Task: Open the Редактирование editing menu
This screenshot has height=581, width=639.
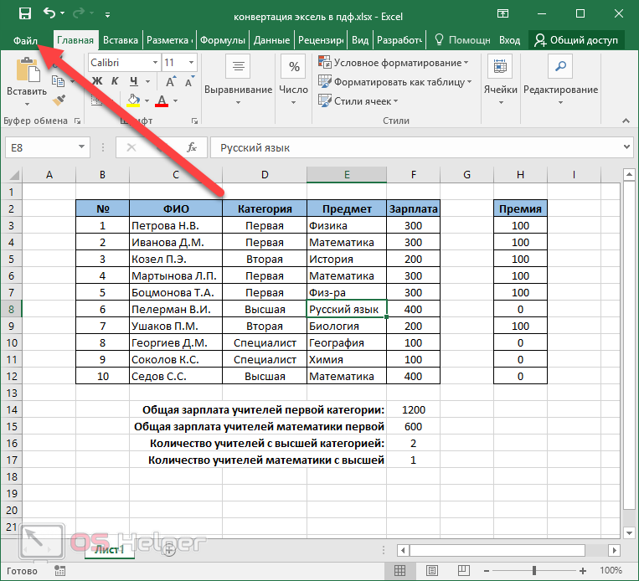Action: pyautogui.click(x=560, y=81)
